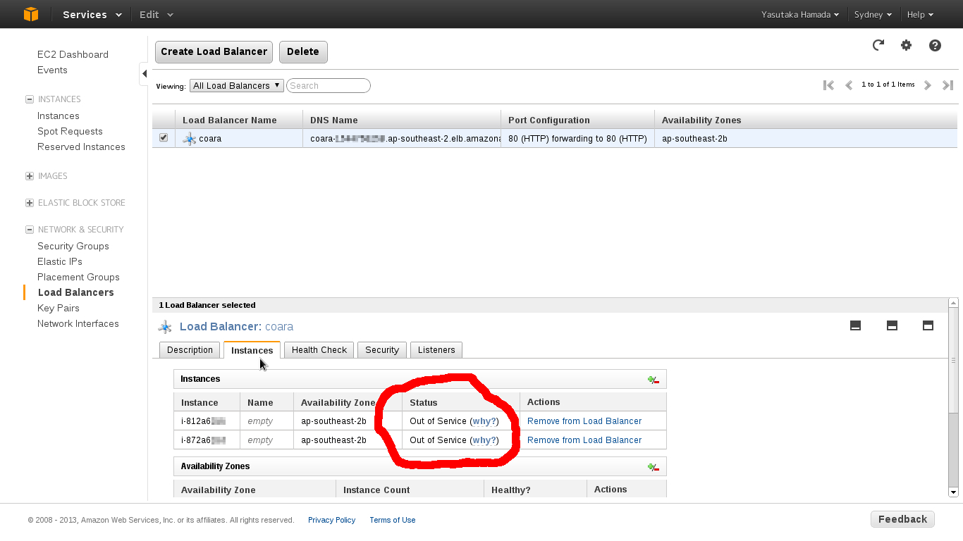The width and height of the screenshot is (963, 541).
Task: Open the Listeners tab
Action: [x=436, y=350]
